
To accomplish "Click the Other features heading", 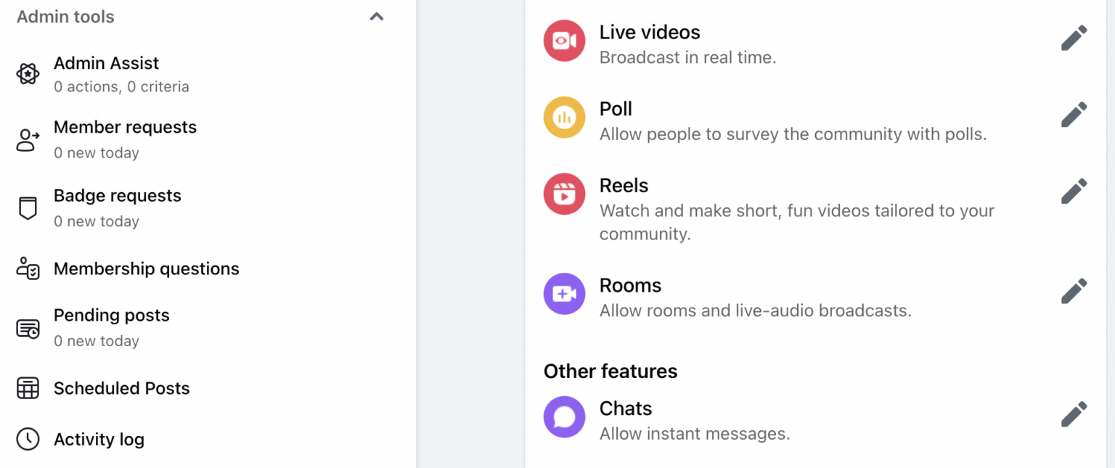I will (610, 371).
